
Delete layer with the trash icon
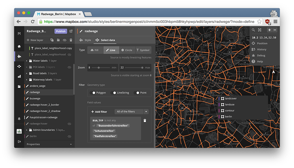[71, 40]
